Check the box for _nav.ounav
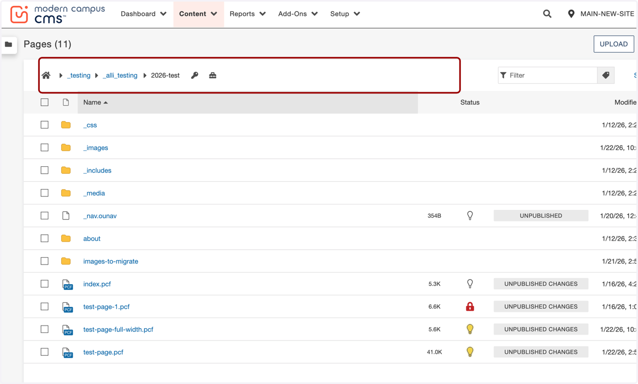 (x=45, y=216)
